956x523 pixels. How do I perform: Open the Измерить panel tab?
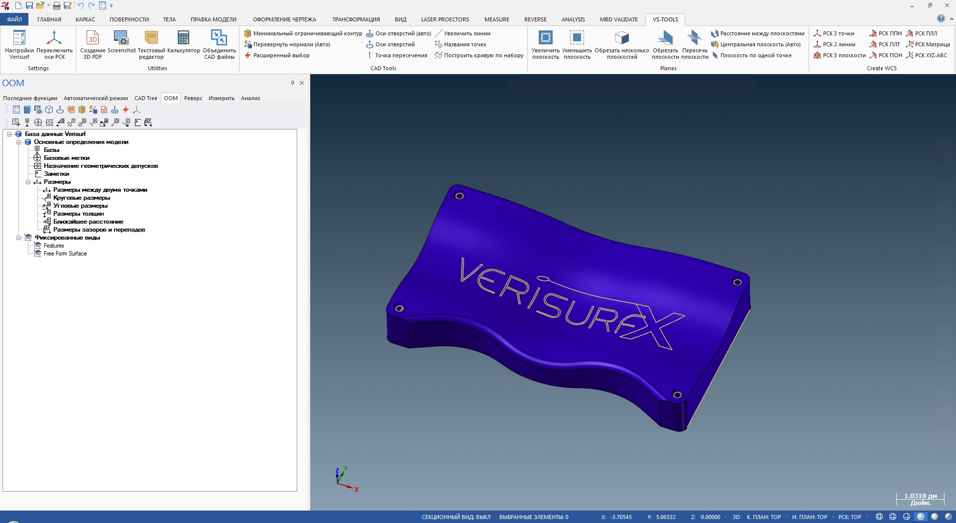tap(222, 98)
